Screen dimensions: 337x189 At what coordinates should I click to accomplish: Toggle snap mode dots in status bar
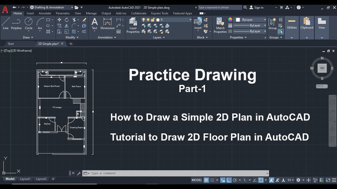(212, 180)
